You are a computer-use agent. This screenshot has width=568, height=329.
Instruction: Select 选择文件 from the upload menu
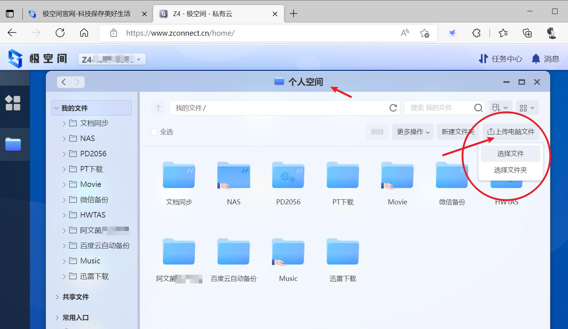coord(510,153)
